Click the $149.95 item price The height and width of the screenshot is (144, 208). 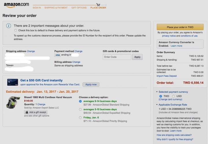tap(29, 101)
